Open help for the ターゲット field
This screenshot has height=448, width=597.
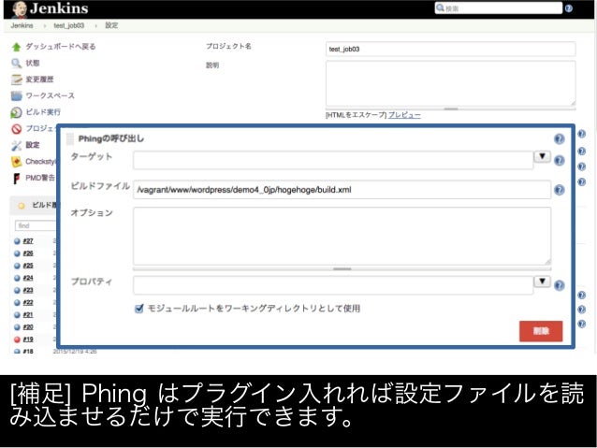tap(559, 161)
